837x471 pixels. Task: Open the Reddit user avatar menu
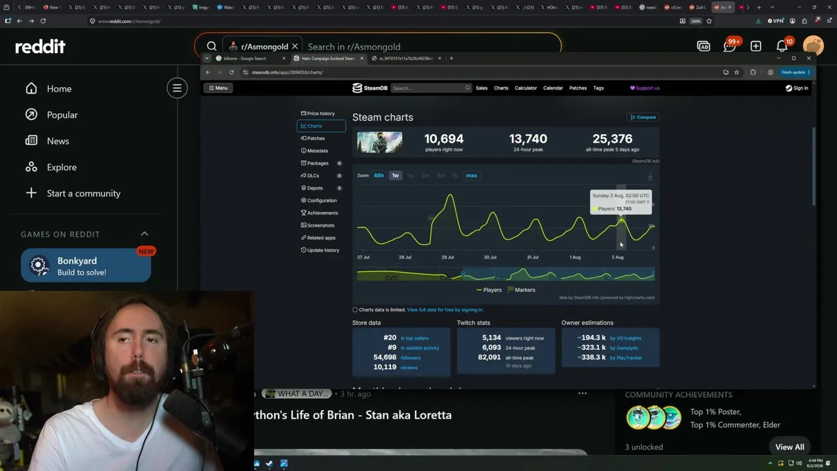[813, 46]
